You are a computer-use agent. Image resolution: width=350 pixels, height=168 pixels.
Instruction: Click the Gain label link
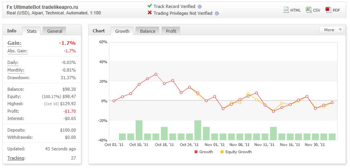(x=14, y=43)
